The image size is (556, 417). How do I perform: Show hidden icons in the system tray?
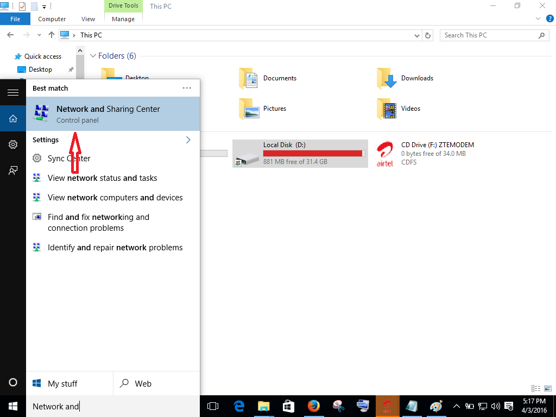(457, 406)
